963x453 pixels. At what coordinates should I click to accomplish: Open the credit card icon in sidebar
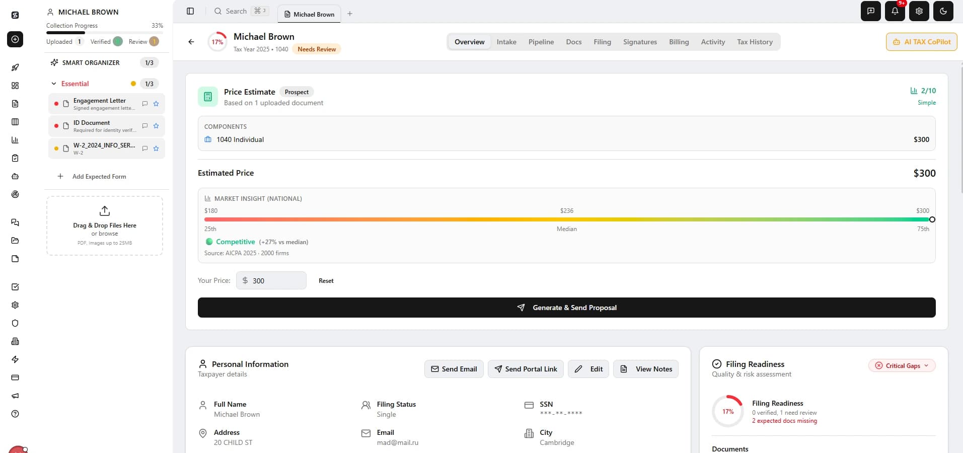(x=15, y=377)
